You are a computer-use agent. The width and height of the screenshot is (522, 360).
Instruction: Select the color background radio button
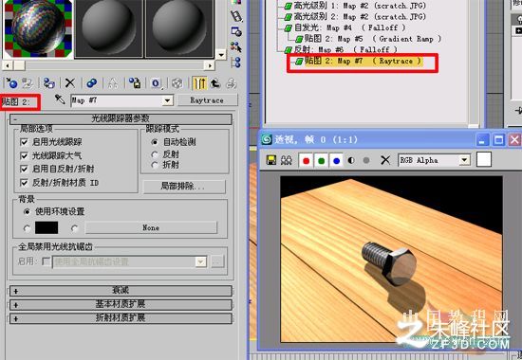[x=27, y=228]
